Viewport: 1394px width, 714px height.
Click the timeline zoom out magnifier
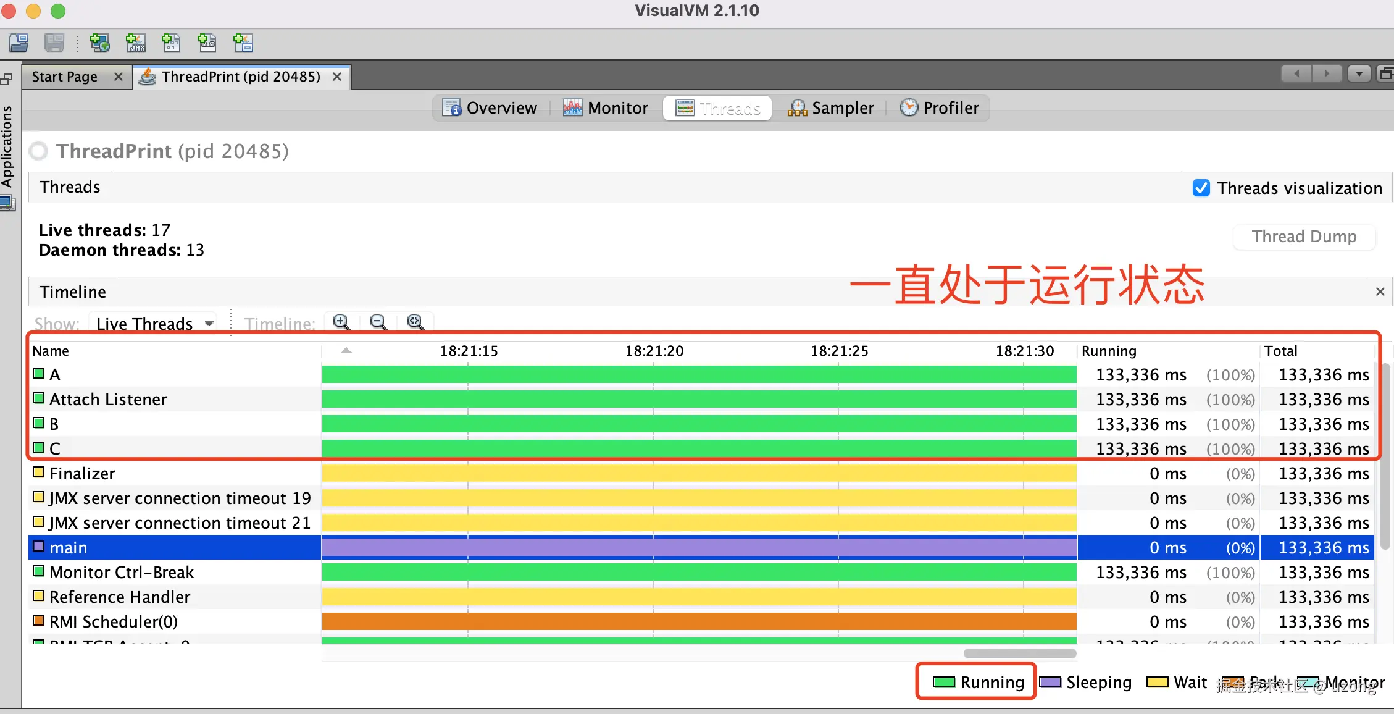point(378,322)
